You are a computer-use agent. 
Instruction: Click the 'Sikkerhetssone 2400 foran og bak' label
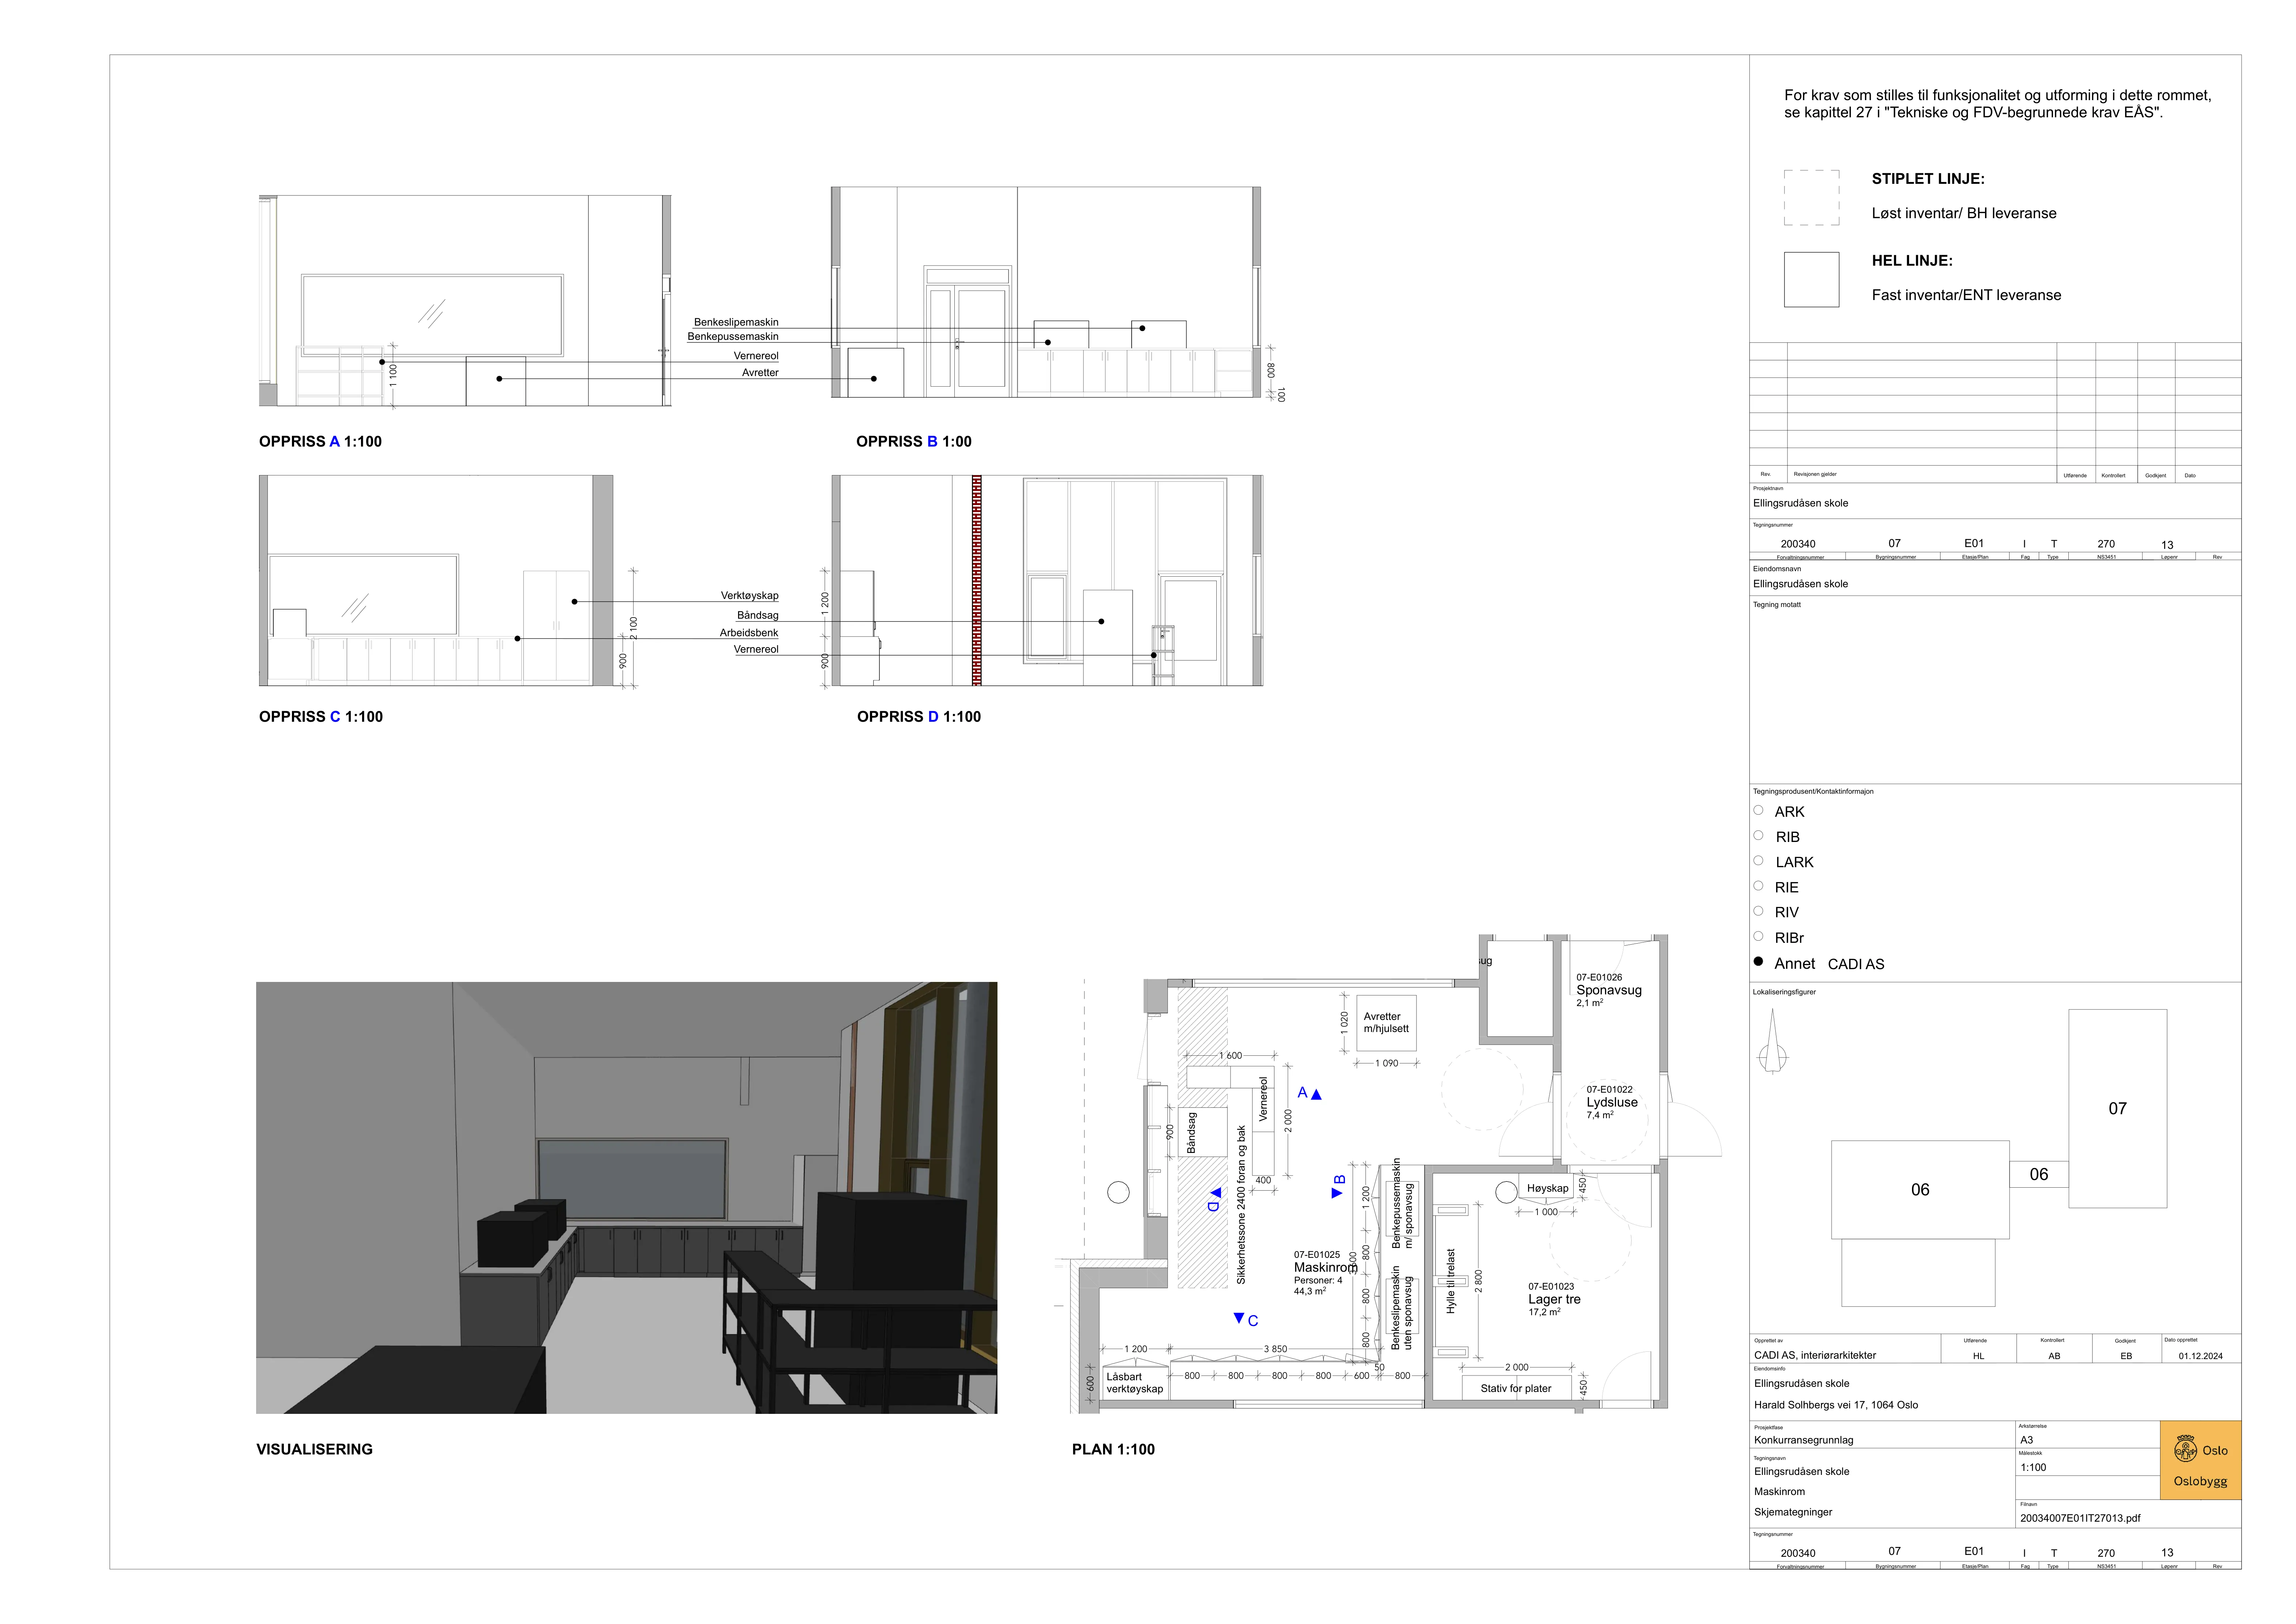tap(1241, 1205)
